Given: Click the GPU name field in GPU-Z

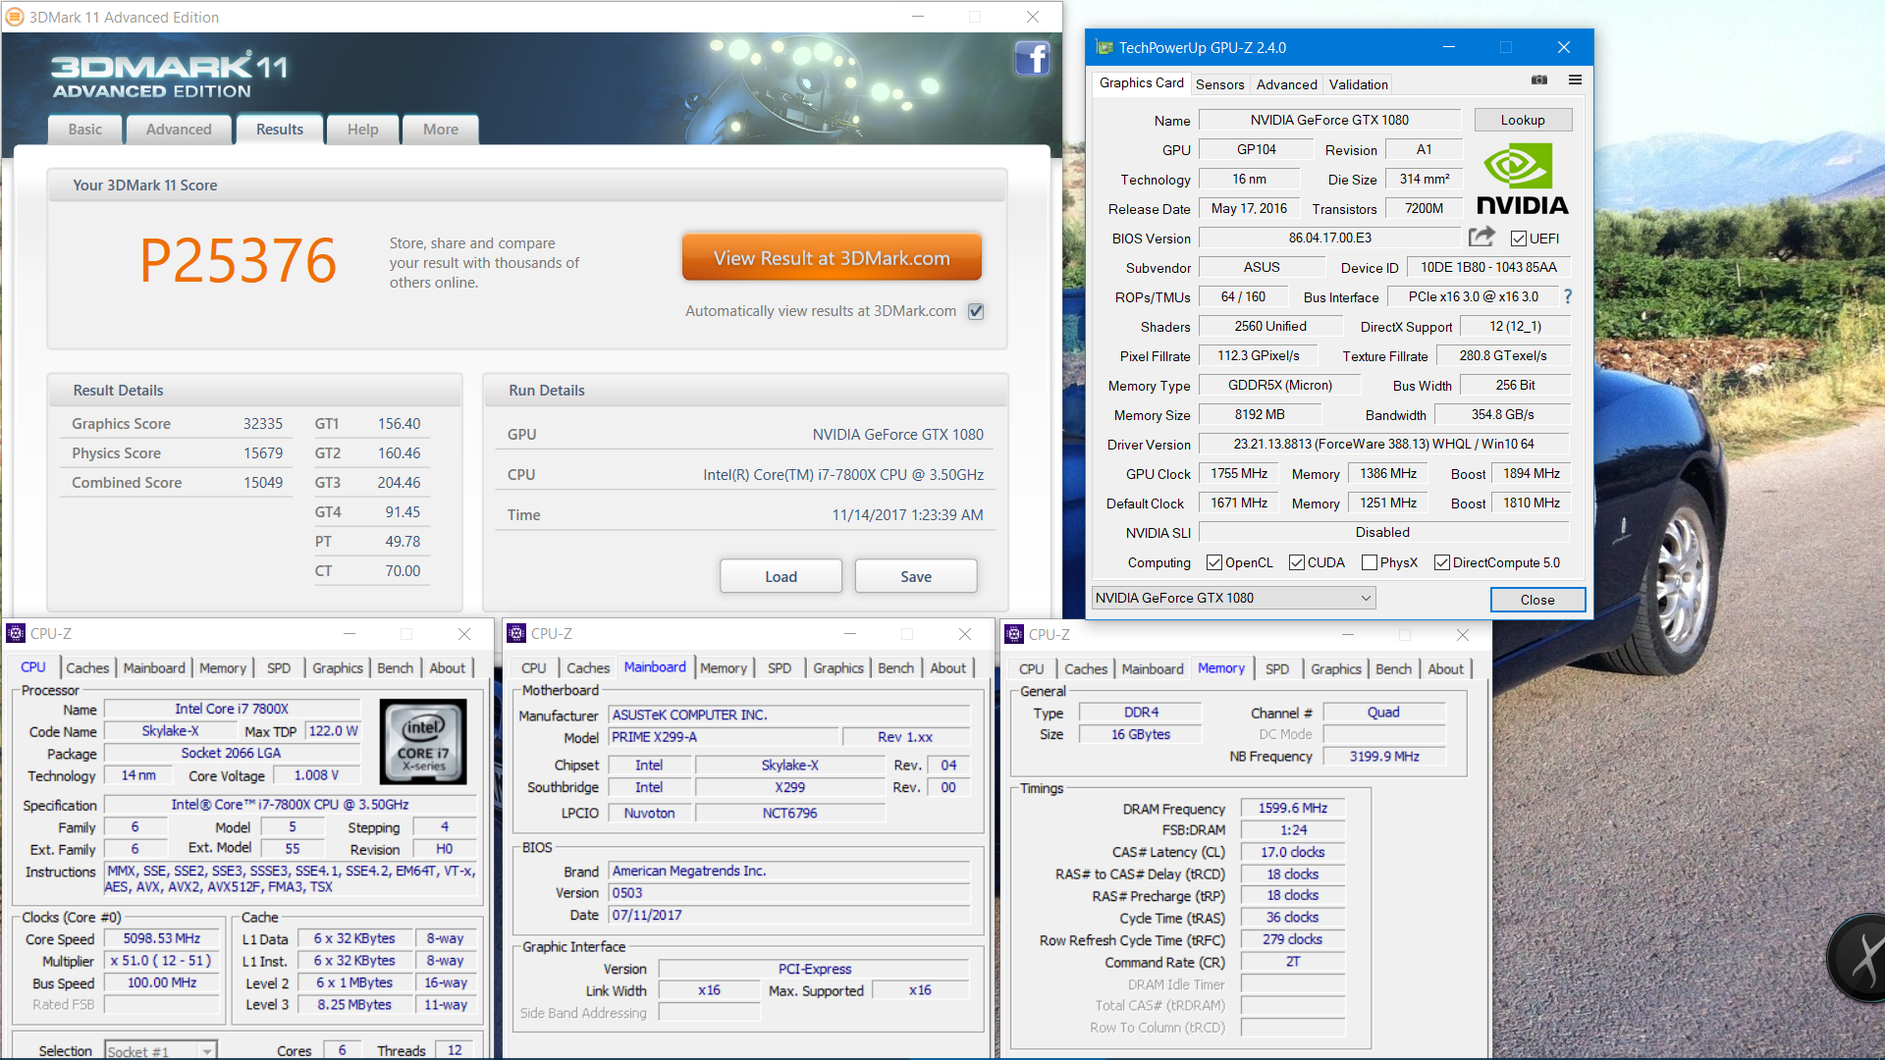Looking at the screenshot, I should 1329,120.
